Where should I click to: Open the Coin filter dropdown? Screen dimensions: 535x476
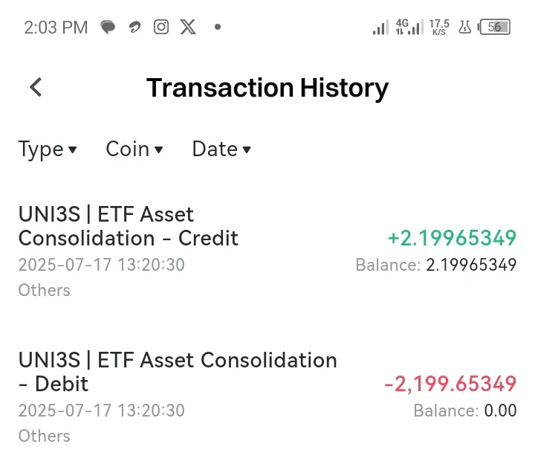click(134, 149)
